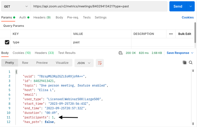
Task: Open the response Headers (33) tab
Action: pos(44,53)
